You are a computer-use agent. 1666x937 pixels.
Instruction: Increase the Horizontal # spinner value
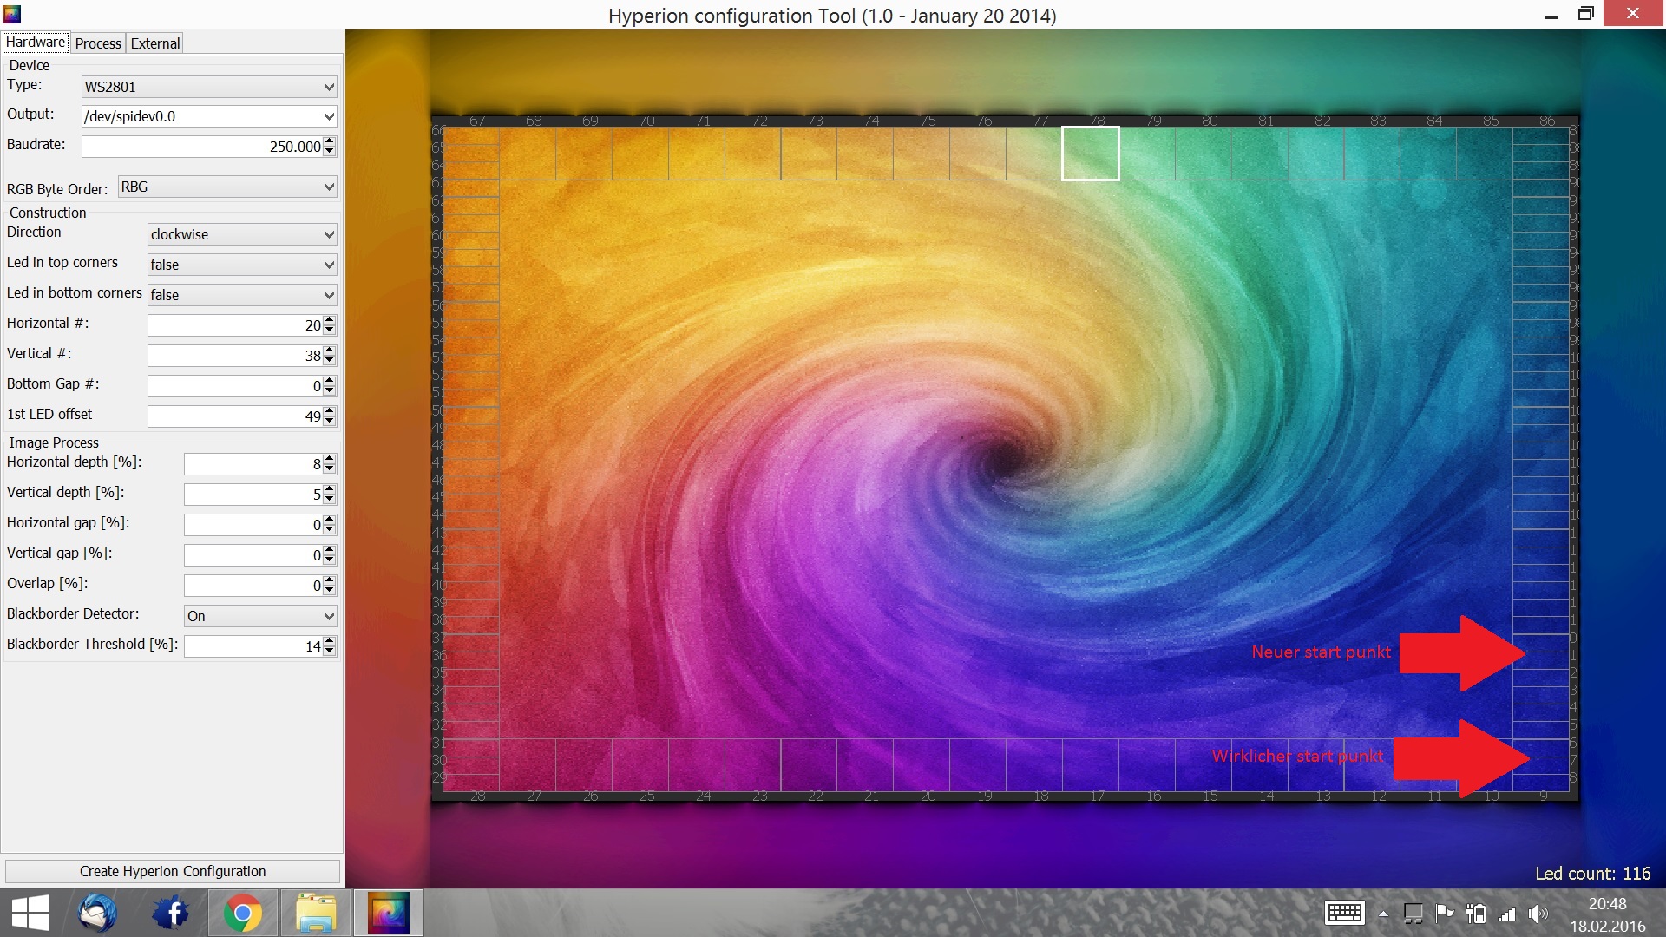tap(330, 320)
